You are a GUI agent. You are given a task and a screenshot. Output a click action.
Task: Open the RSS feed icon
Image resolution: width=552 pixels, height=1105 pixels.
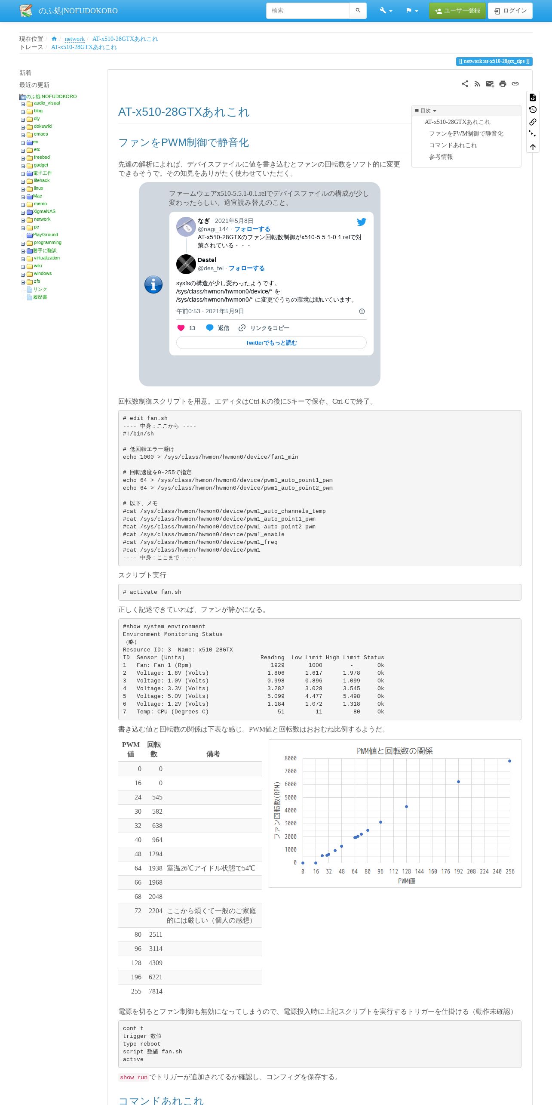tap(477, 84)
